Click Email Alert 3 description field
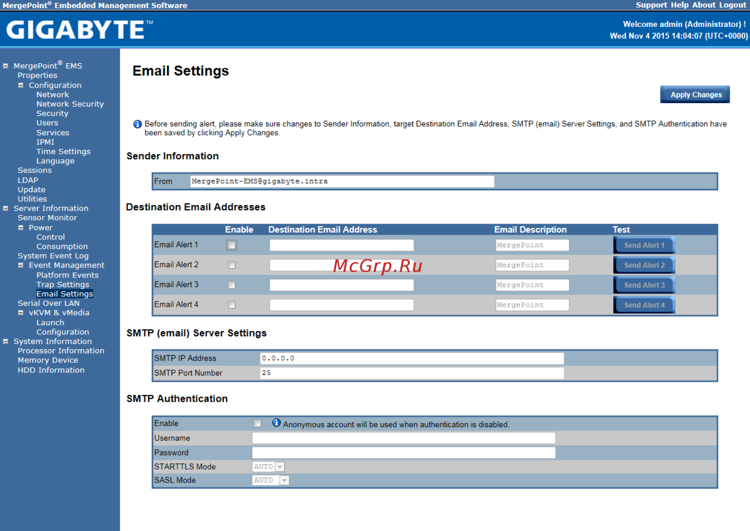Viewport: 750px width, 531px height. (532, 285)
